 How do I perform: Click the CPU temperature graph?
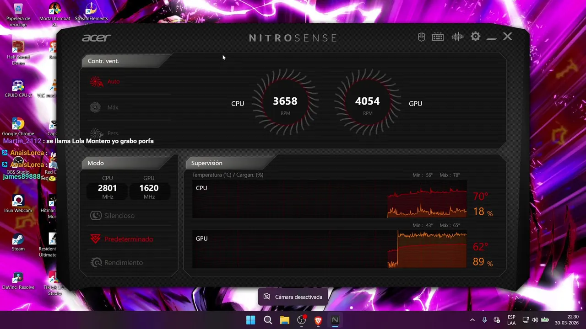pos(329,199)
